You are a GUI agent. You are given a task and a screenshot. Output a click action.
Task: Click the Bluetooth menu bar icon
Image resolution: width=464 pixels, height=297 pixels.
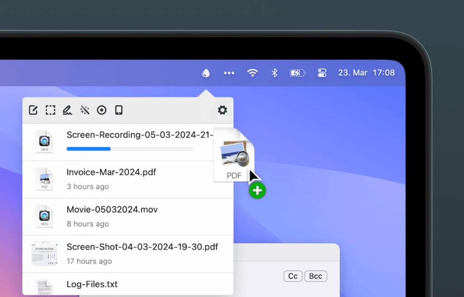[274, 73]
